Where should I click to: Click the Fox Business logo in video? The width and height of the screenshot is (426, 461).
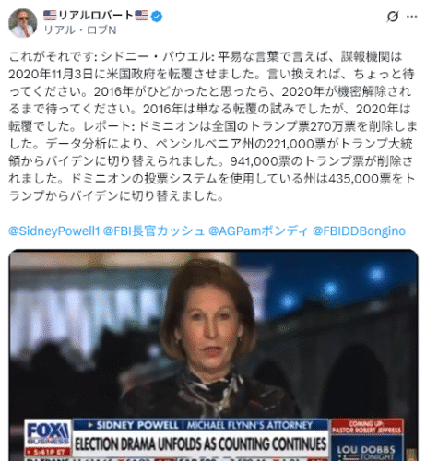click(48, 433)
